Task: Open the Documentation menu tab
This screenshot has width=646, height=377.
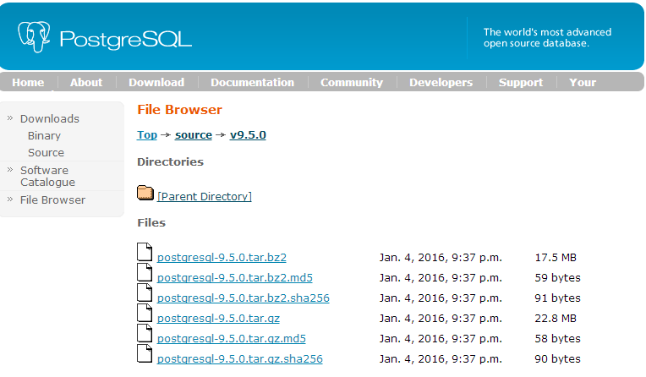Action: click(x=253, y=82)
